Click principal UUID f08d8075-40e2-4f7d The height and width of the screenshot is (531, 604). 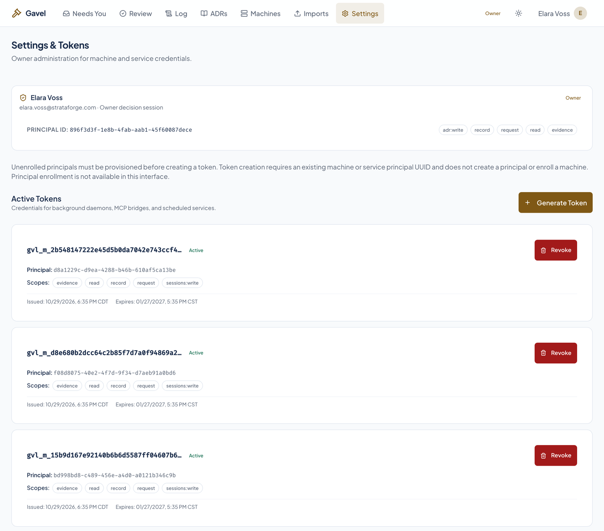pos(115,373)
